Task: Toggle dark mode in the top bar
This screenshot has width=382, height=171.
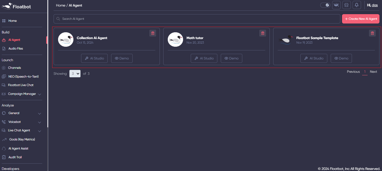Action: point(325,5)
